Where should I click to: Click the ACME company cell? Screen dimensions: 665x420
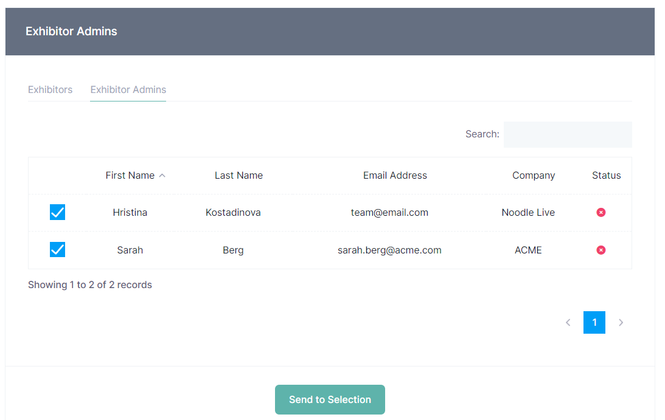point(527,250)
